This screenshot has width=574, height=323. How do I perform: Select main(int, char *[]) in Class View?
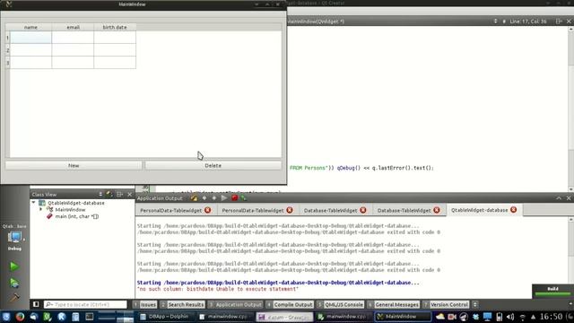pos(76,216)
